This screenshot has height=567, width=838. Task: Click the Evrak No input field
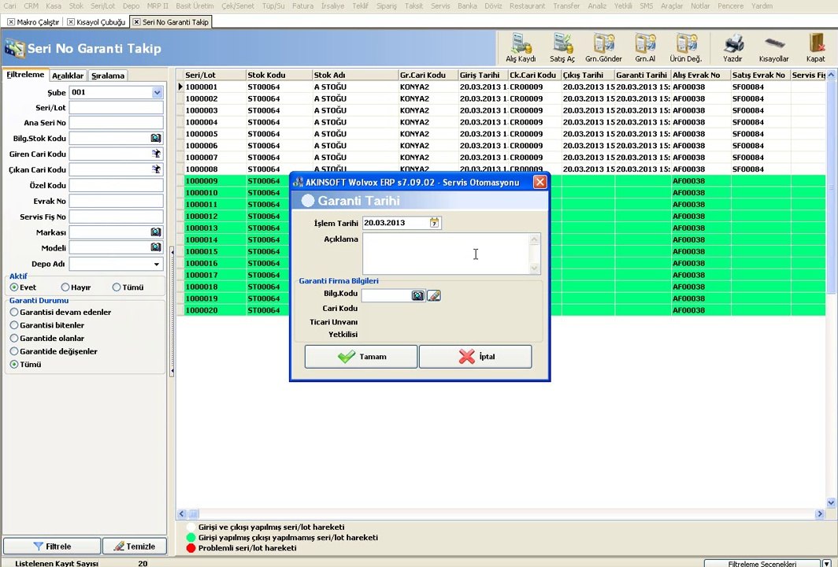coord(116,201)
